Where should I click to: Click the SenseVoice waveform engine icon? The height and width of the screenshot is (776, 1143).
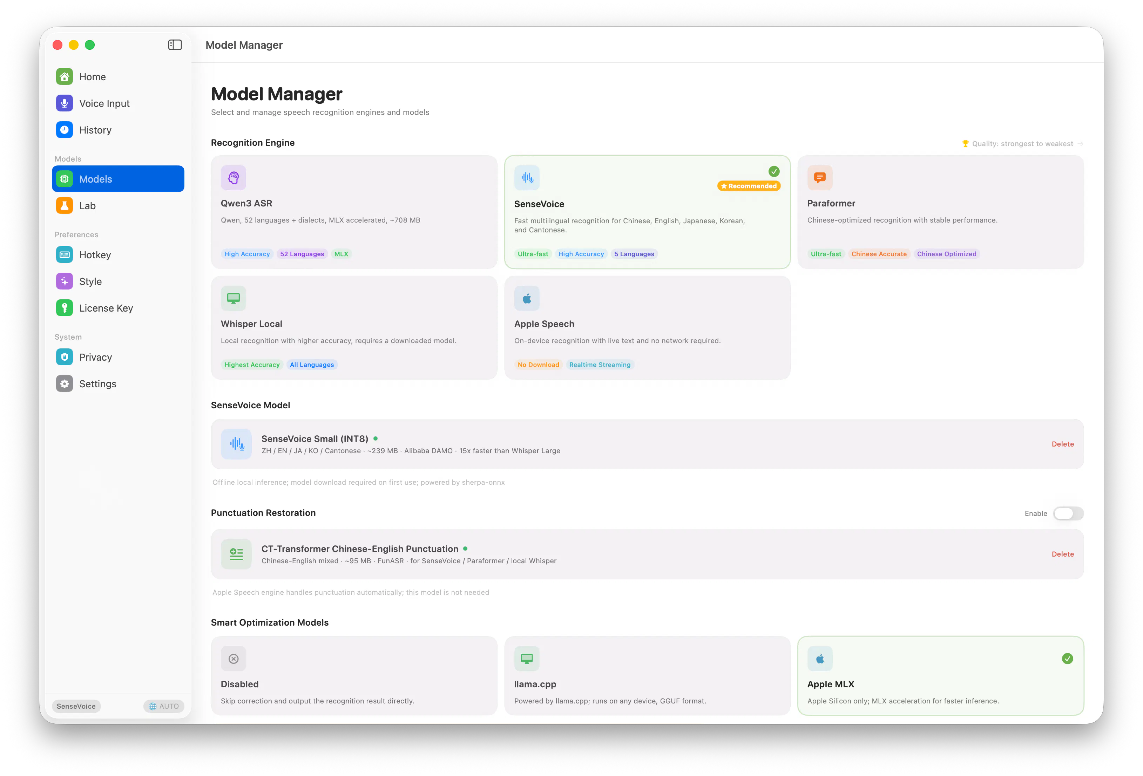[527, 177]
